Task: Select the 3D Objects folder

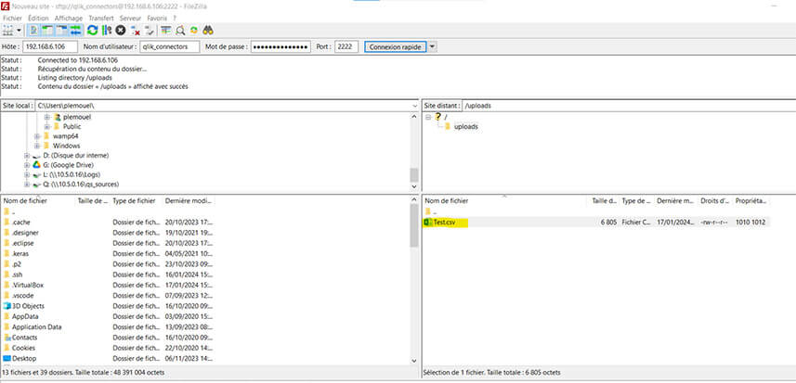Action: (x=28, y=306)
